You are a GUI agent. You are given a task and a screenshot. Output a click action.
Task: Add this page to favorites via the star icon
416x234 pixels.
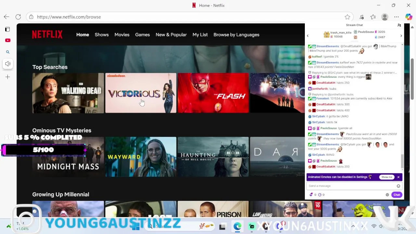click(347, 17)
